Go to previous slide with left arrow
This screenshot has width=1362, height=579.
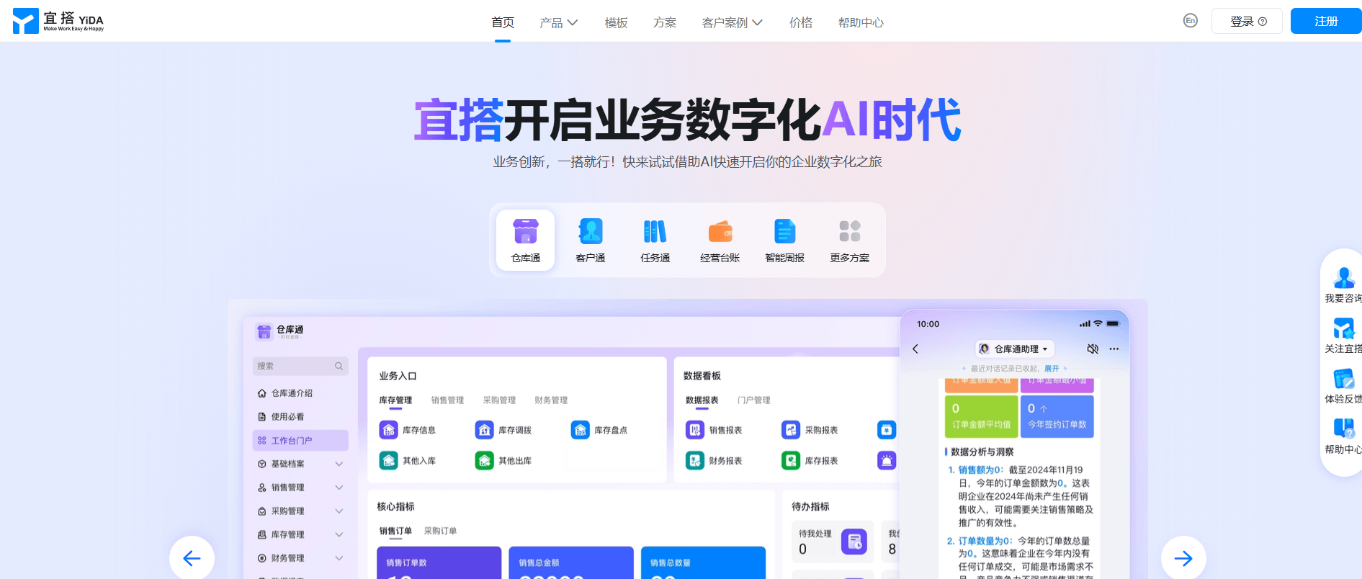pos(192,558)
